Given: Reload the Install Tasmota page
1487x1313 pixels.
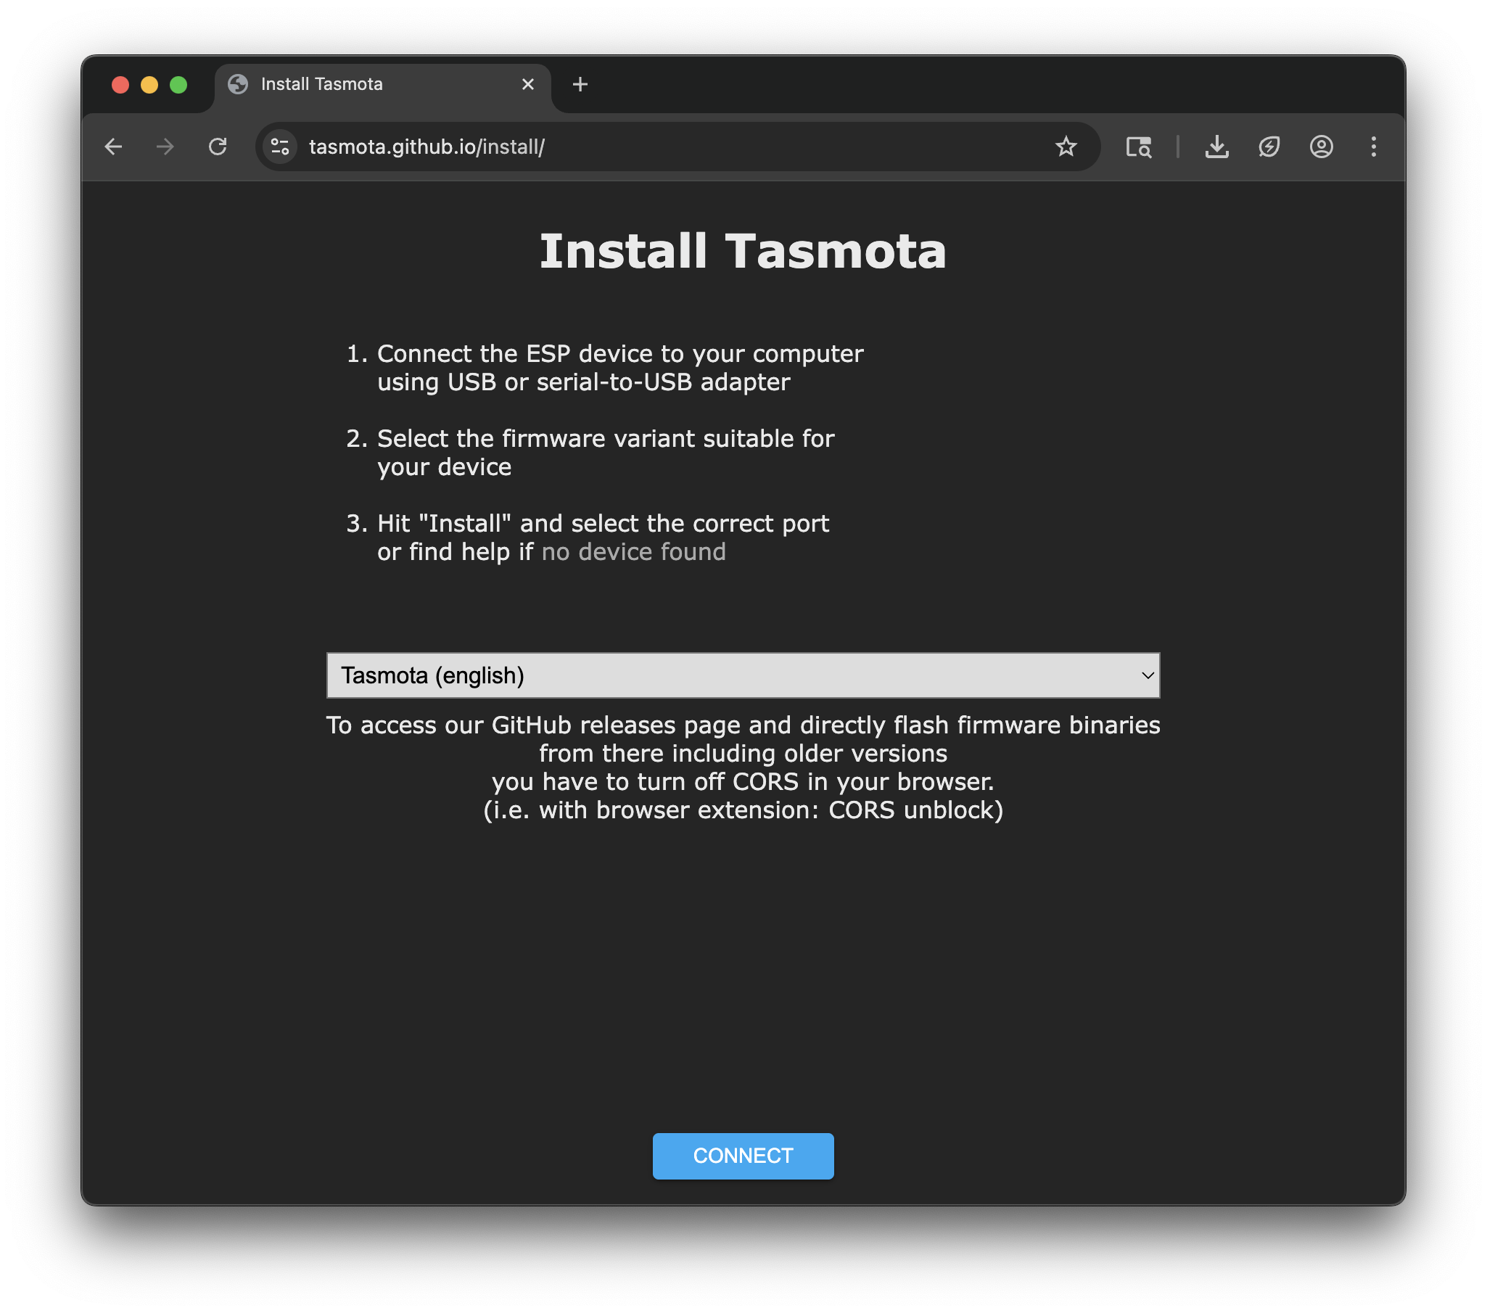Looking at the screenshot, I should [x=218, y=147].
